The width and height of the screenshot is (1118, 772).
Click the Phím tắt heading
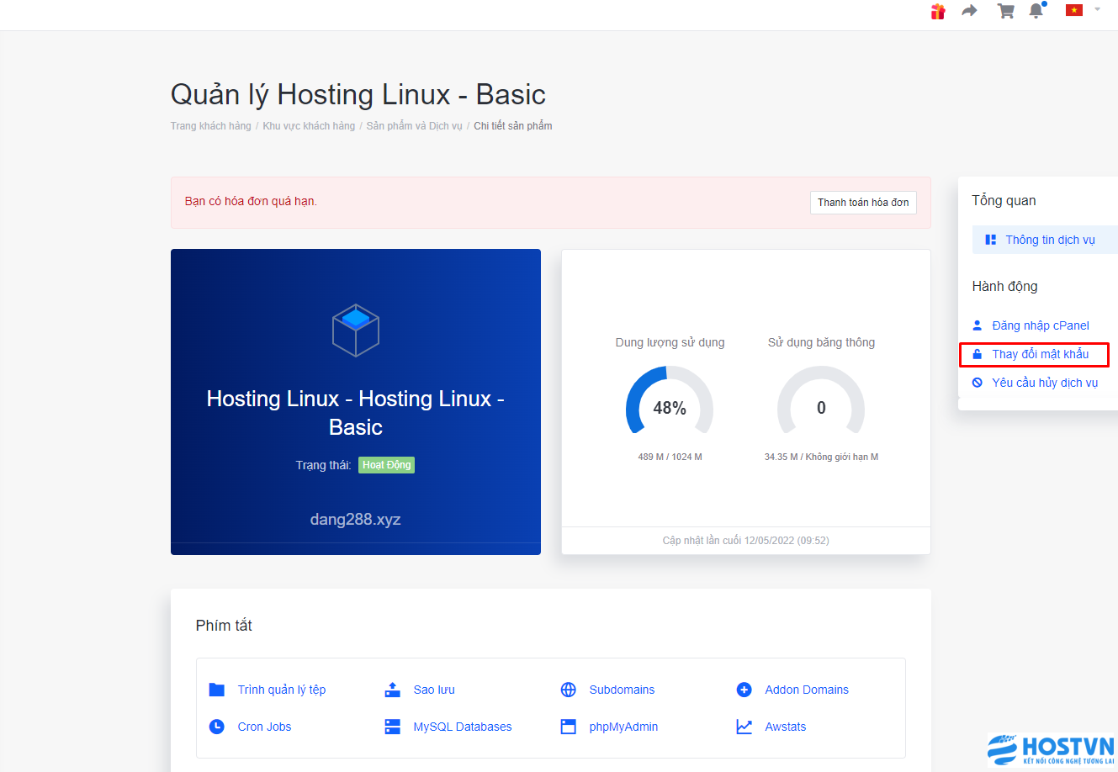224,626
